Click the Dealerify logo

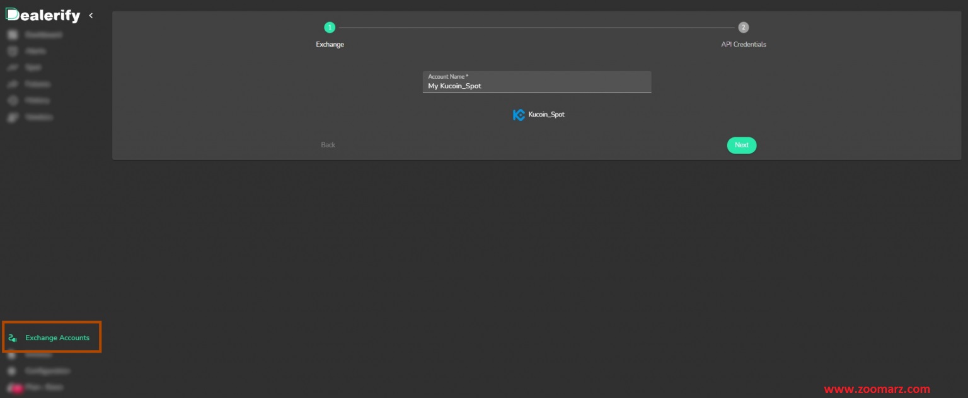tap(43, 15)
